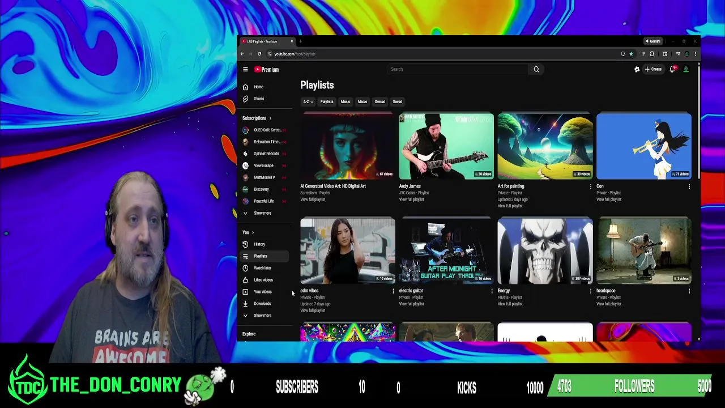725x408 pixels.
Task: Expand the Subscriptions section arrow
Action: point(270,118)
